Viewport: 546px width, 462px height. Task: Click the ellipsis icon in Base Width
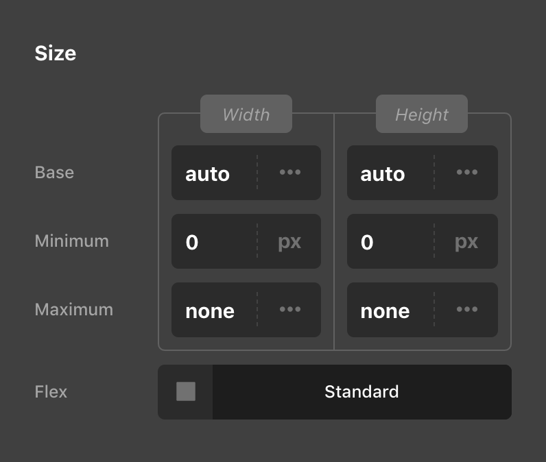click(x=290, y=173)
